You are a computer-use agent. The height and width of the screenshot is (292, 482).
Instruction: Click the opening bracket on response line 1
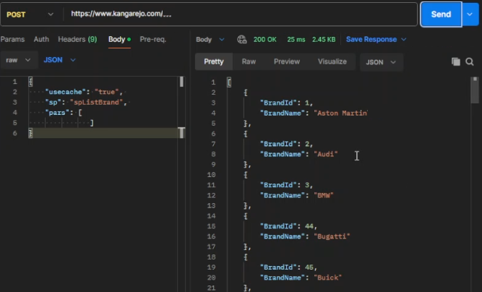[229, 82]
